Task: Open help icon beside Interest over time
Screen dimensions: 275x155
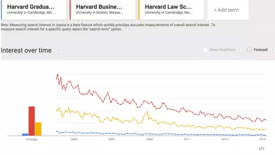Action: coord(60,51)
